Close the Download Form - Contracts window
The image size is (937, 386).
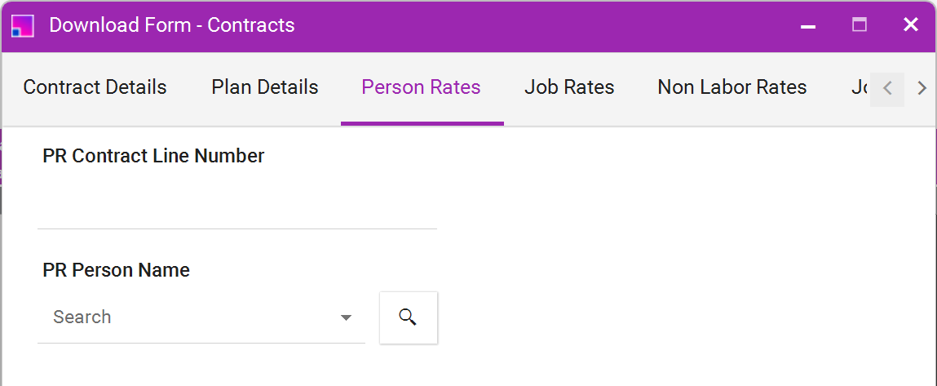911,25
